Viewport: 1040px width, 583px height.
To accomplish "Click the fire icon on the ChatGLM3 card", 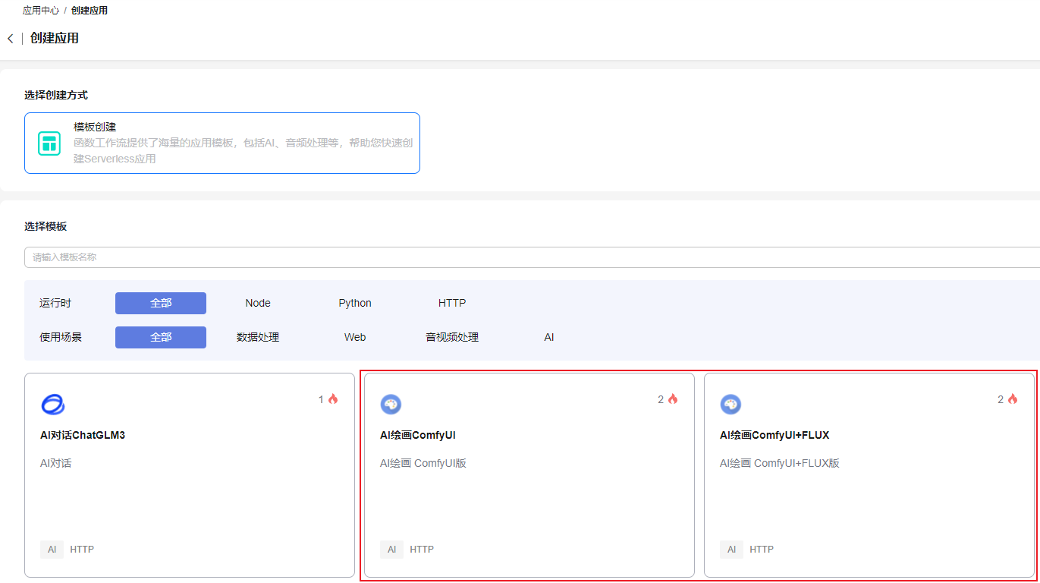I will [x=333, y=399].
